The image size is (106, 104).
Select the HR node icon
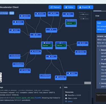[x=50, y=30]
